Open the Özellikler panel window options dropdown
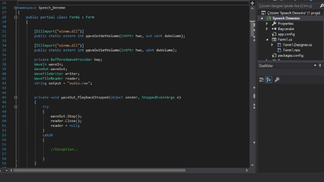Viewport: 324px width, 182px height. click(315, 66)
